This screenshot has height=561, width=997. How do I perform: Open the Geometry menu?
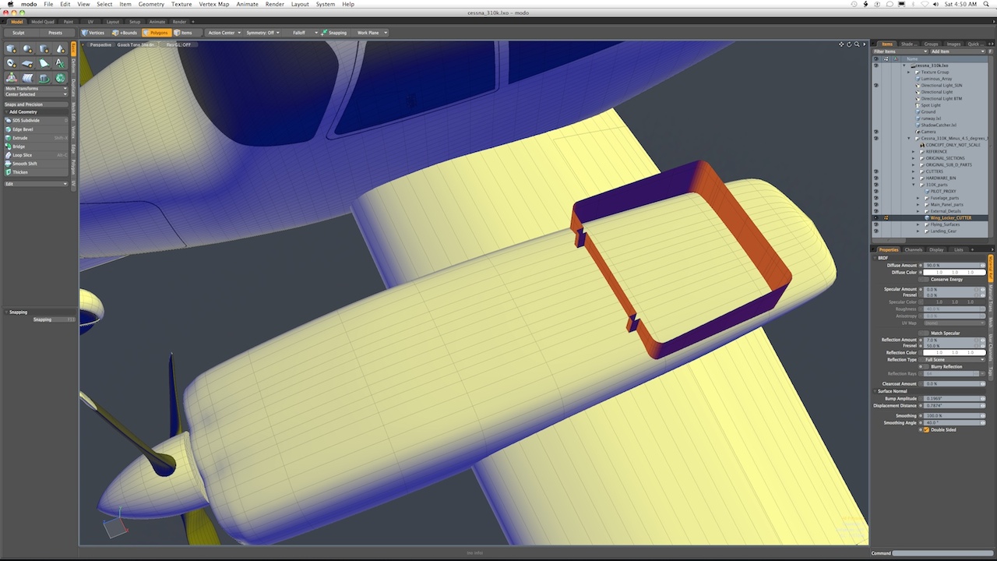151,4
